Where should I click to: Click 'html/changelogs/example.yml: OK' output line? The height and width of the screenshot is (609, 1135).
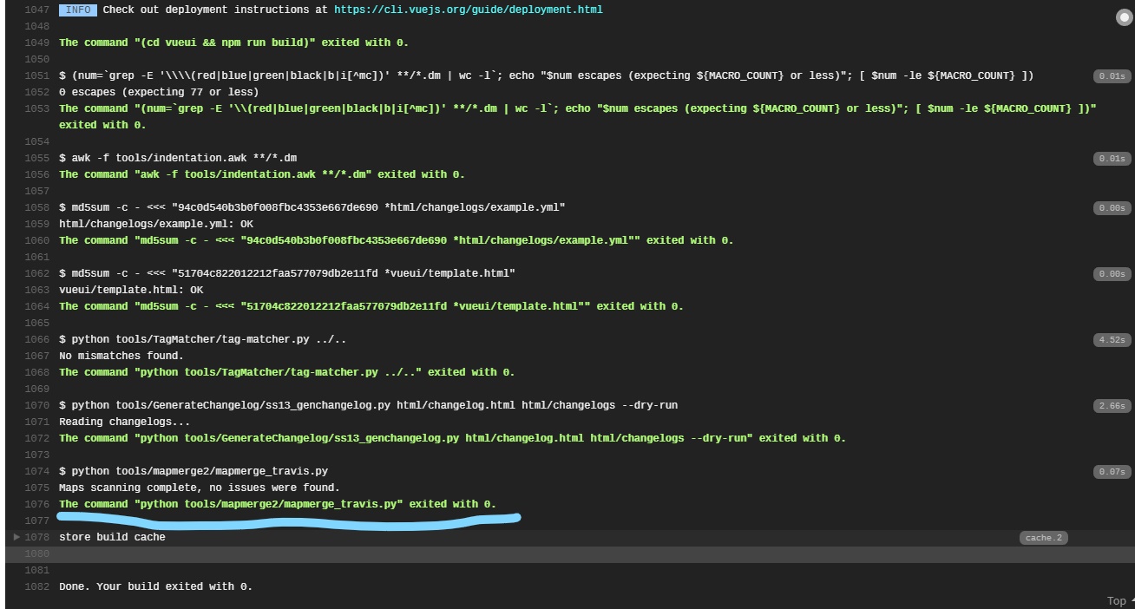pos(155,224)
